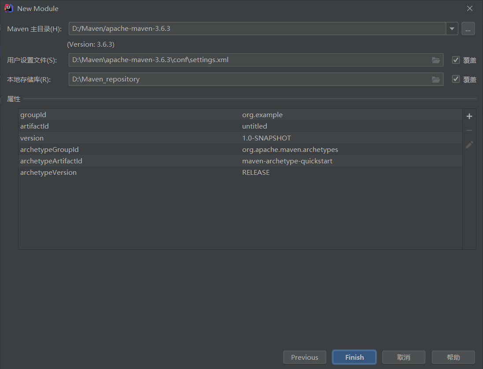The image size is (483, 369).
Task: Click the untitled artifact value
Action: click(254, 126)
